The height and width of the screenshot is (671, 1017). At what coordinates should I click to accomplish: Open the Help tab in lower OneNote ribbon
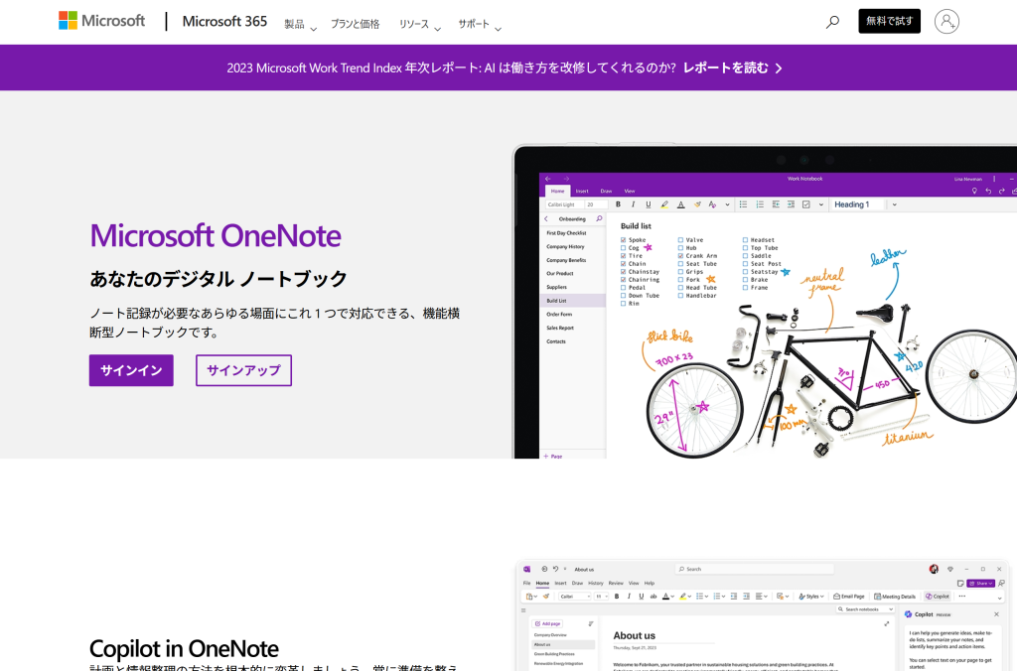[650, 583]
